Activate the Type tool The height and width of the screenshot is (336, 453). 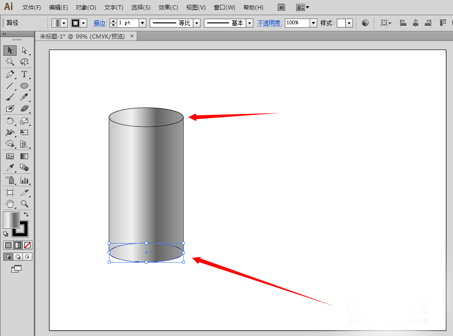[x=24, y=74]
